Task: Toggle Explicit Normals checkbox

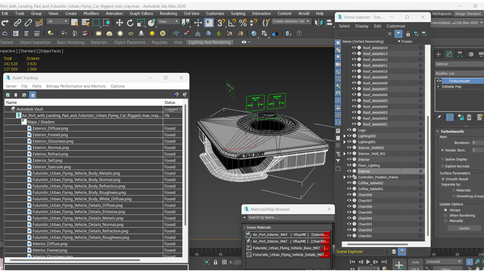Action: pyautogui.click(x=443, y=166)
